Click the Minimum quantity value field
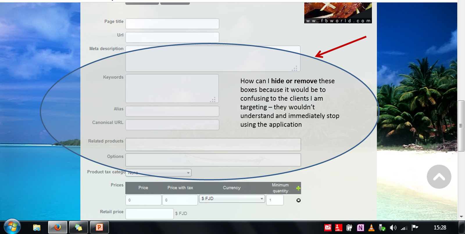Viewport: 465px width, 234px height. pos(275,200)
